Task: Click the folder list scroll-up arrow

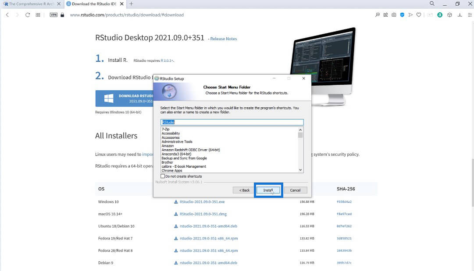Action: (x=300, y=130)
